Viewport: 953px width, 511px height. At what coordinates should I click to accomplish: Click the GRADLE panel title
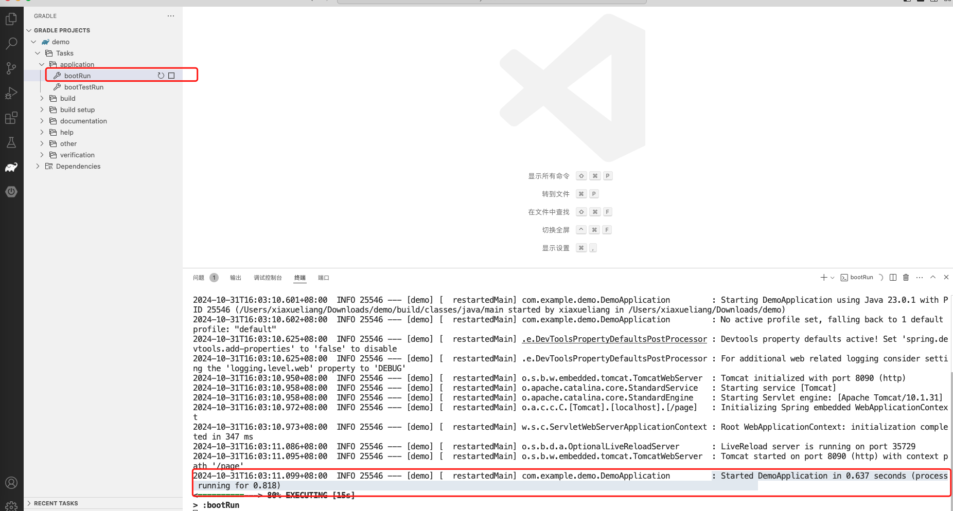click(x=45, y=16)
